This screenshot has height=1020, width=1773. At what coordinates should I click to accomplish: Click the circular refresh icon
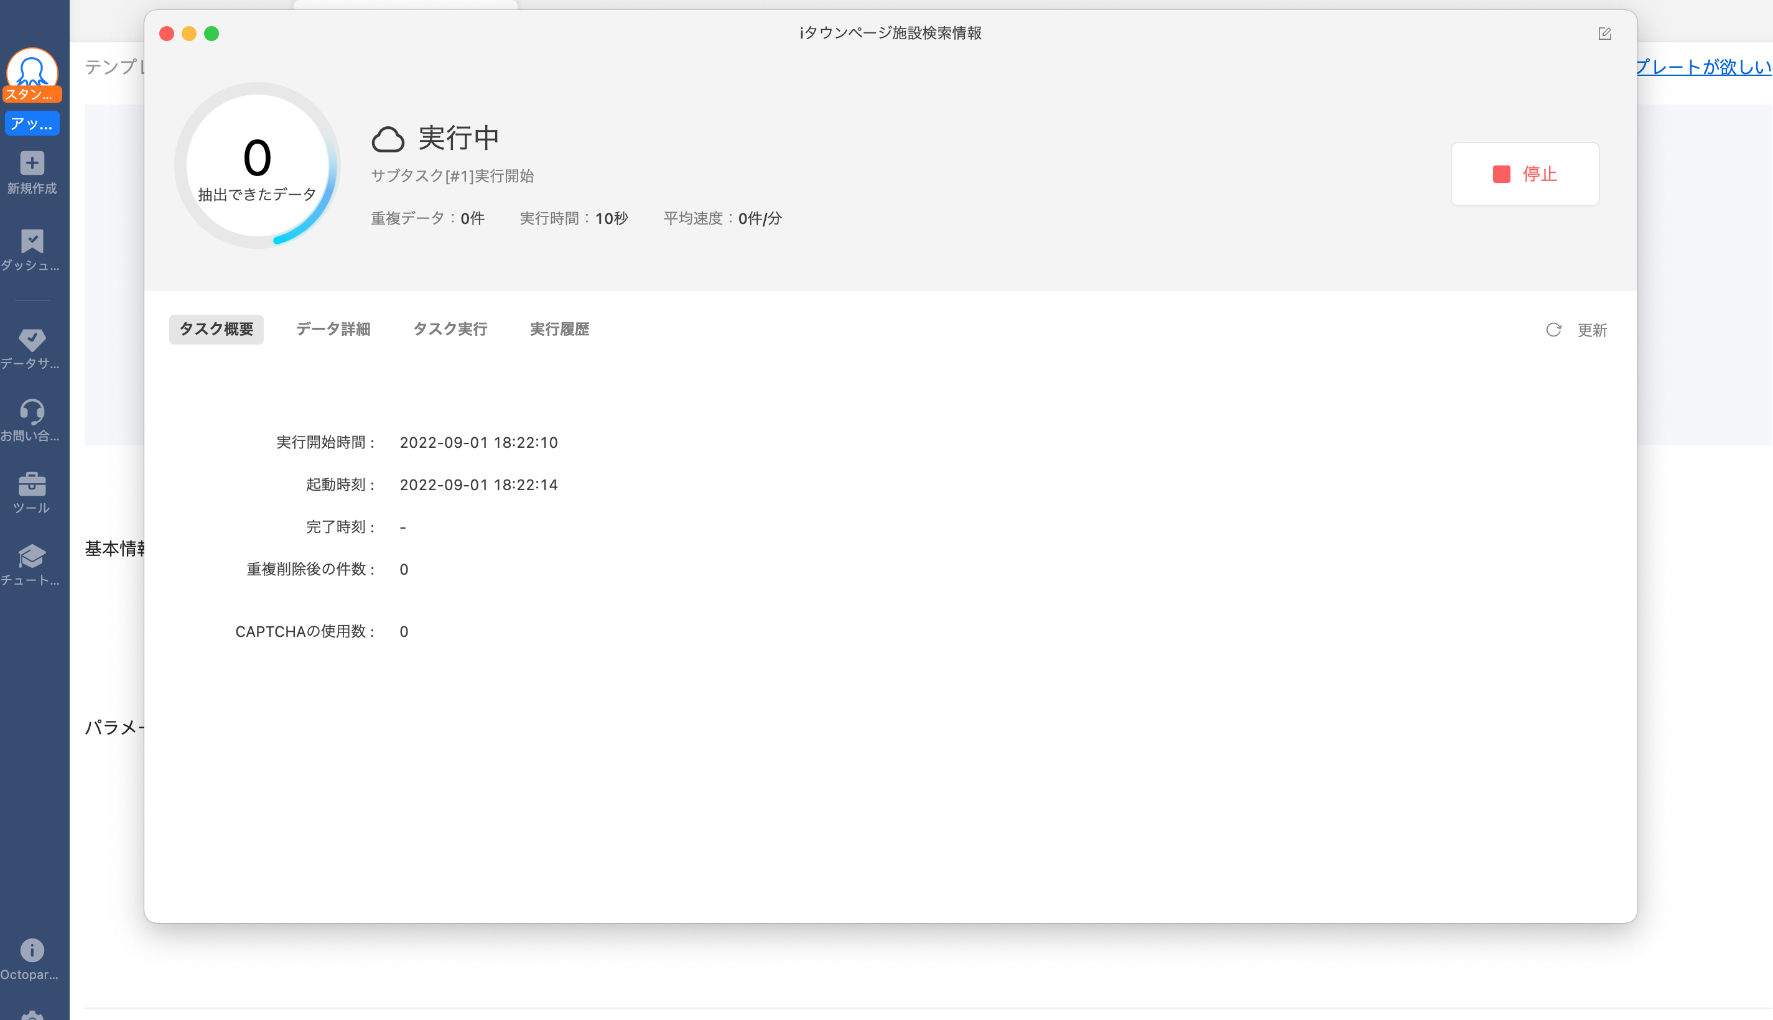[x=1553, y=330]
